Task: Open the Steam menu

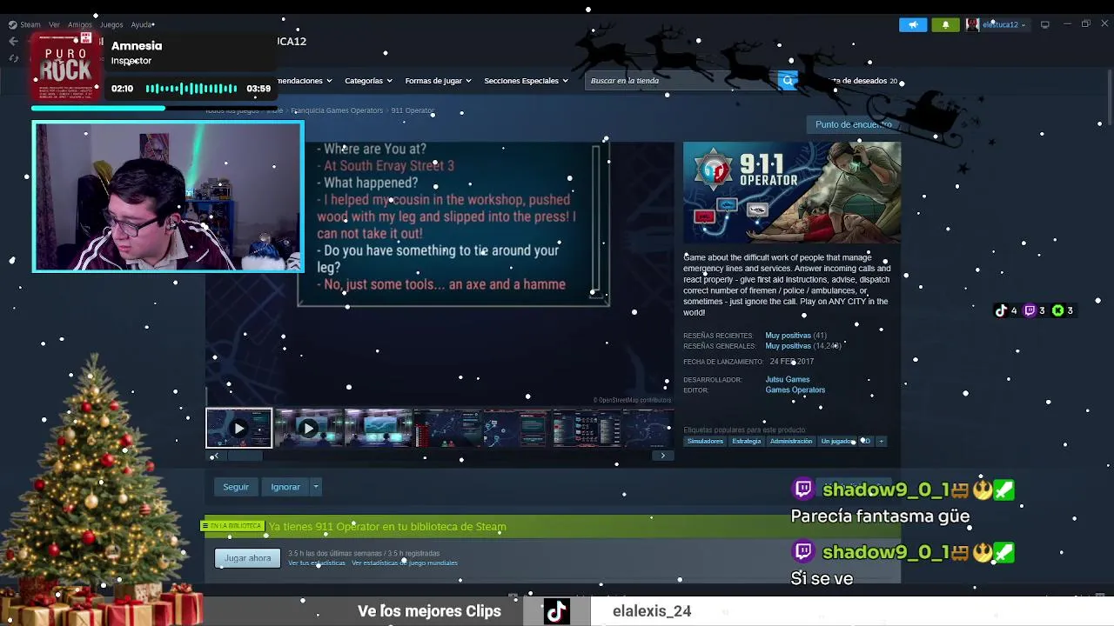Action: pyautogui.click(x=30, y=24)
